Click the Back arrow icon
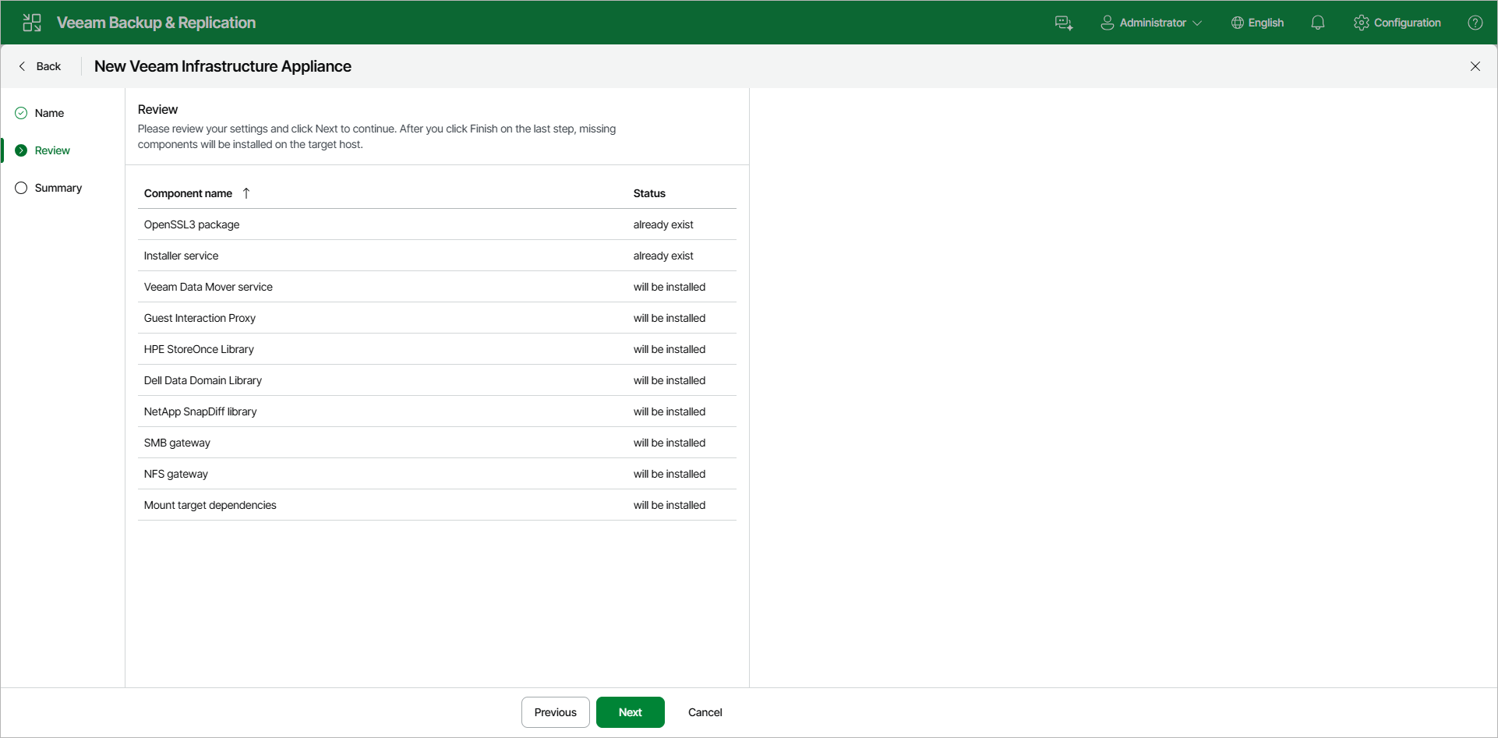The image size is (1498, 738). [22, 66]
